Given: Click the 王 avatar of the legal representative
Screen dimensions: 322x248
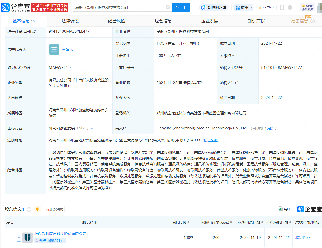Looking at the screenshot, I should click(x=54, y=50).
